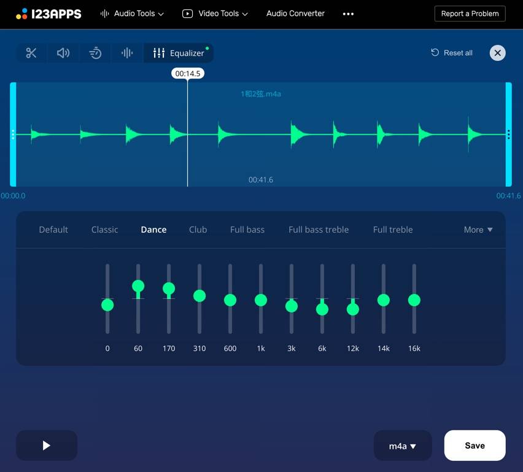This screenshot has height=472, width=523.
Task: Click the right trim handle on waveform
Action: [x=508, y=134]
